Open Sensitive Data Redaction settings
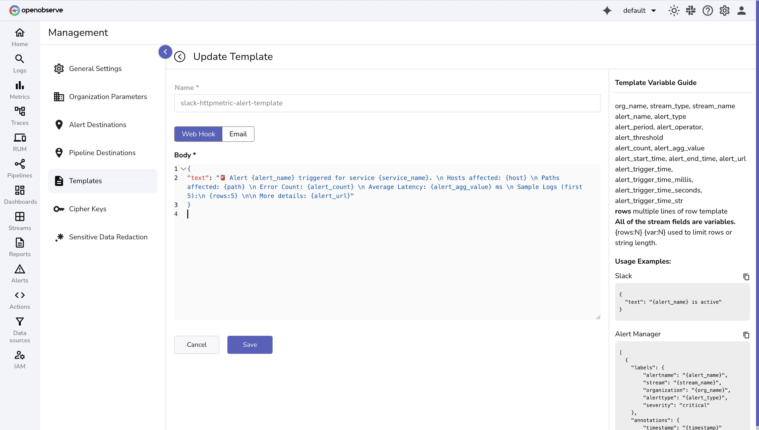Viewport: 759px width, 430px height. tap(108, 237)
